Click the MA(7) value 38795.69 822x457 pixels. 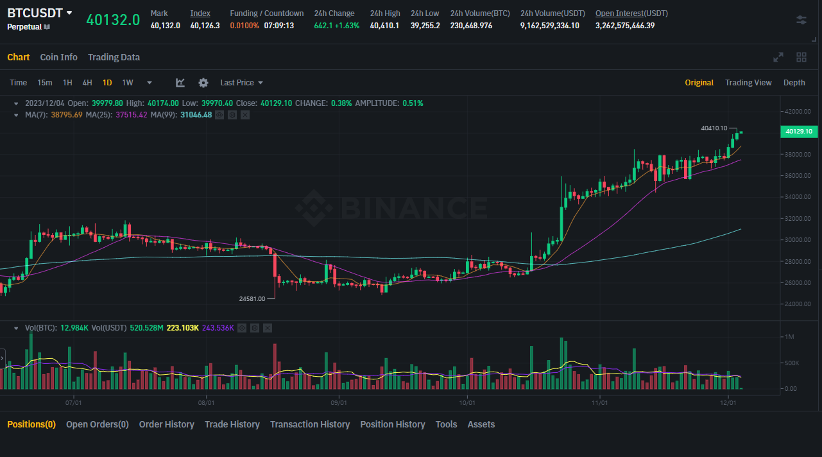coord(67,115)
